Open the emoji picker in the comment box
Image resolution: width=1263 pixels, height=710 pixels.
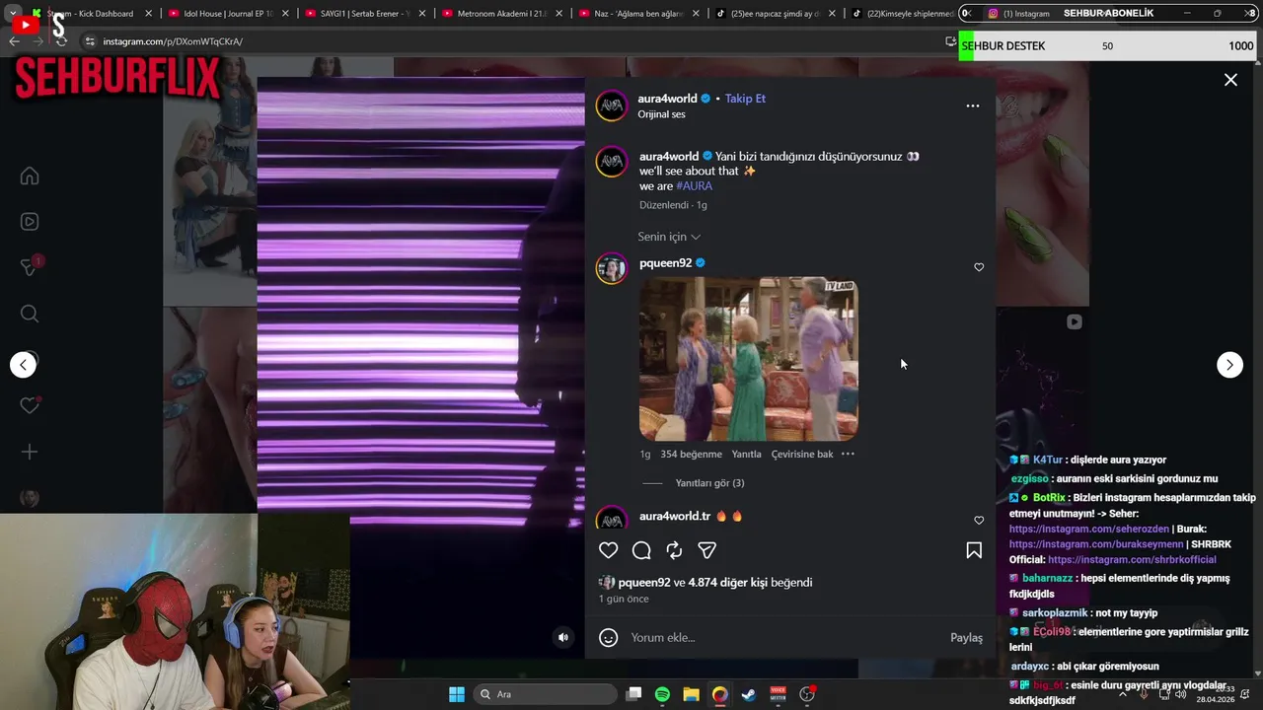point(609,638)
